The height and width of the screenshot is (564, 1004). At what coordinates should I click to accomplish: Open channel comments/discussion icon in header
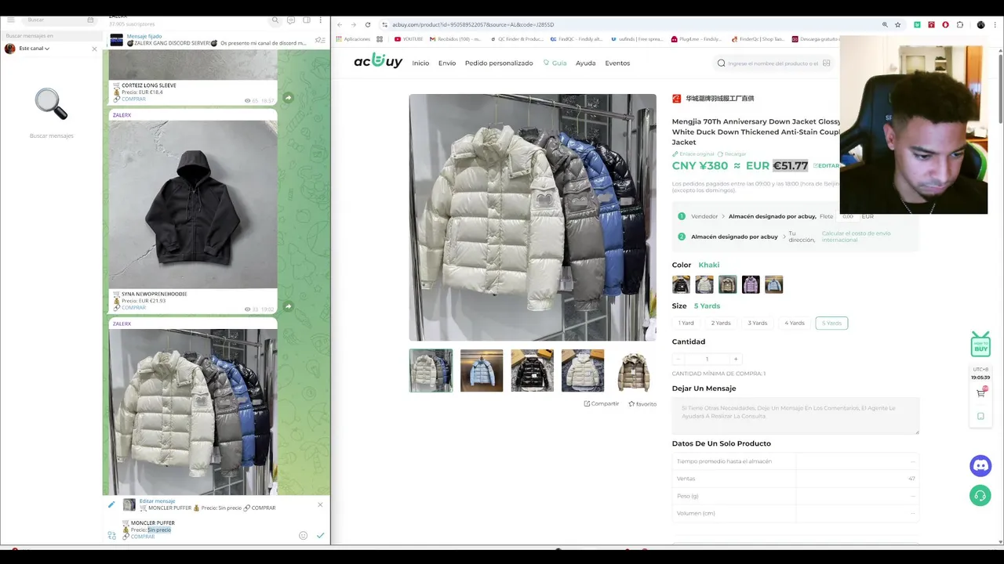(291, 20)
